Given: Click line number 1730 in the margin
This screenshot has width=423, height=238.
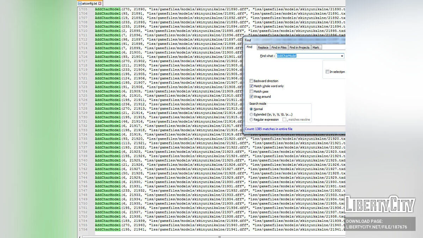Looking at the screenshot, I should click(83, 117).
